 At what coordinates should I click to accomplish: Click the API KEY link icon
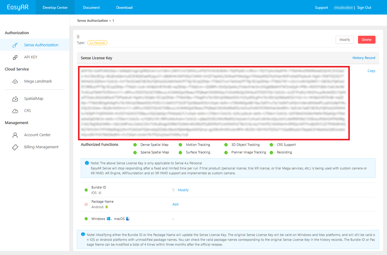15,57
